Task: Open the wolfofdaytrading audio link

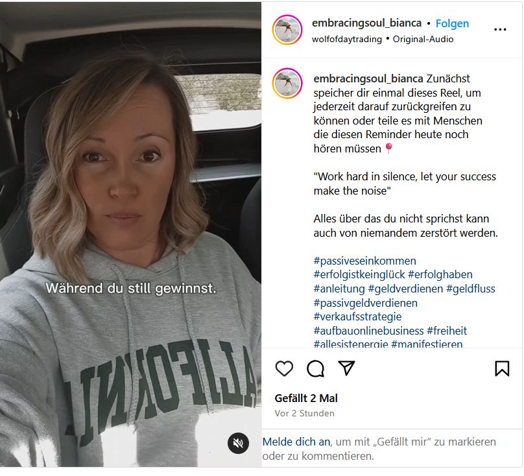Action: tap(347, 39)
